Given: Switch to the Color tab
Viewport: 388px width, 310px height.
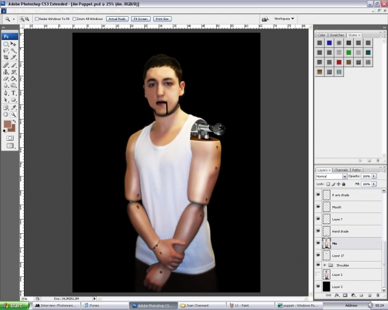Looking at the screenshot, I should coord(321,35).
